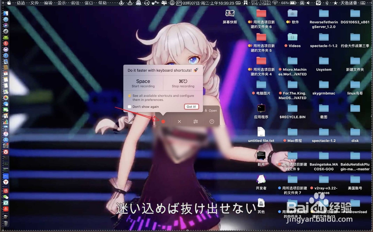The width and height of the screenshot is (373, 232).
Task: Select the Mac教程 folder
Action: [292, 132]
